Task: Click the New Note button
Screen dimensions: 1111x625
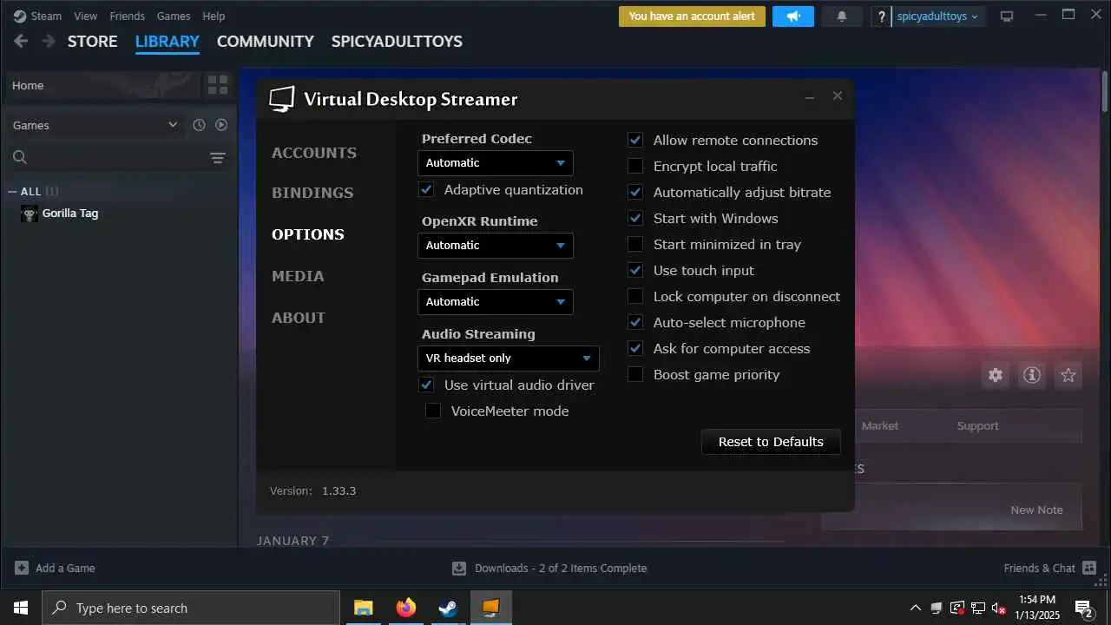Action: coord(1036,510)
